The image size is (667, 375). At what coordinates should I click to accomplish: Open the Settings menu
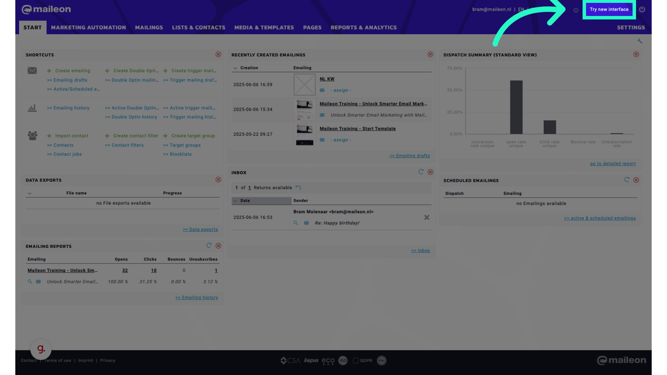pos(631,27)
